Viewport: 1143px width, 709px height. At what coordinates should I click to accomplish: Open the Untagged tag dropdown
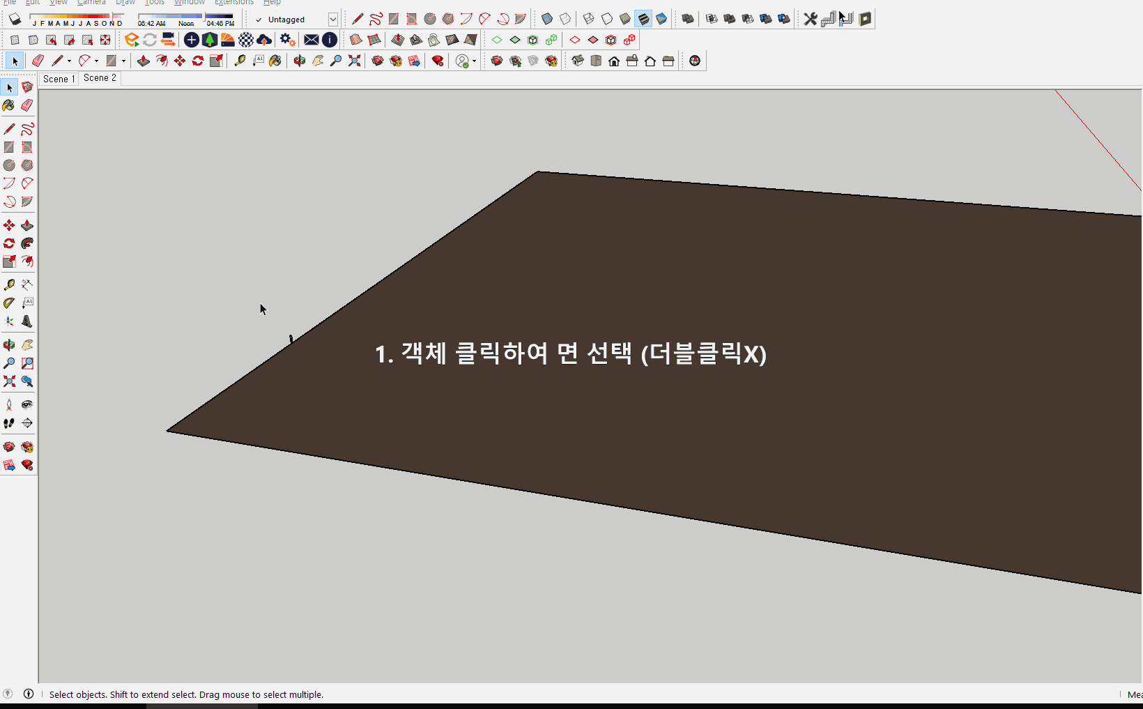pyautogui.click(x=332, y=19)
